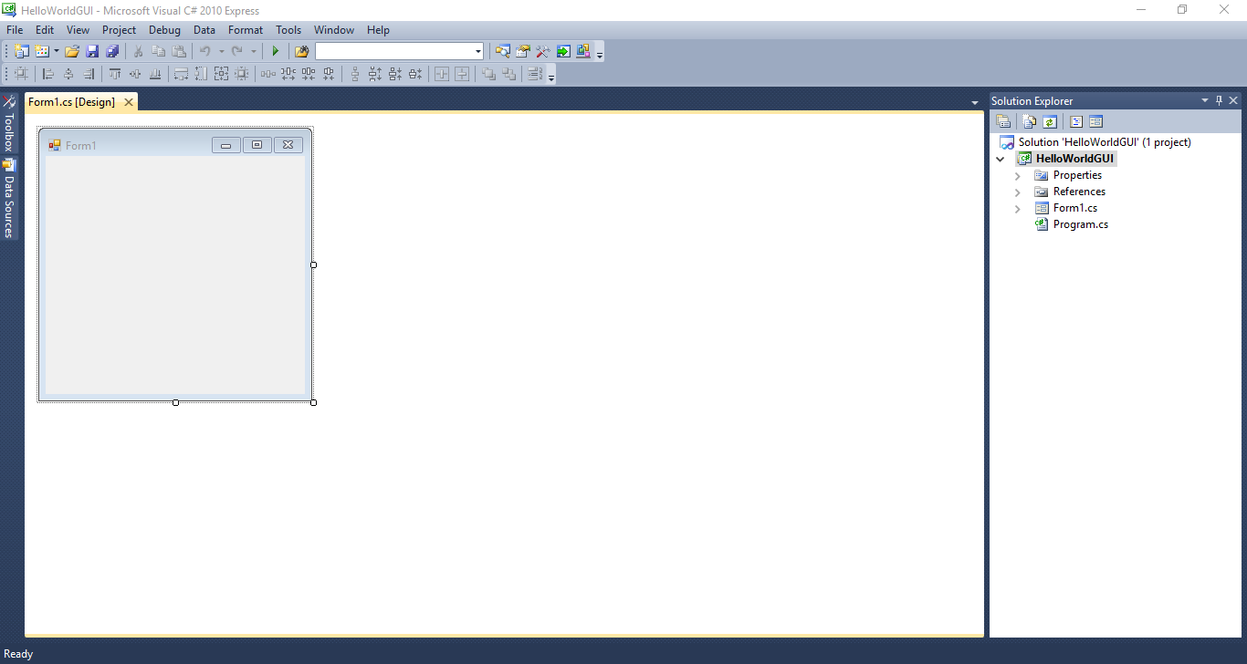Click the Center Horizontally layout icon
The width and height of the screenshot is (1247, 664).
point(442,74)
